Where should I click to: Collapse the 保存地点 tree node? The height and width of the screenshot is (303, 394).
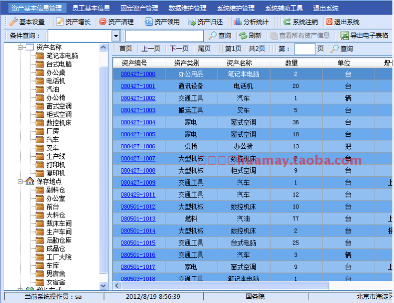point(20,181)
